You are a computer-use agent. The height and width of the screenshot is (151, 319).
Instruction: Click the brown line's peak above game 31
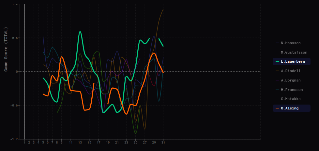pyautogui.click(x=163, y=9)
